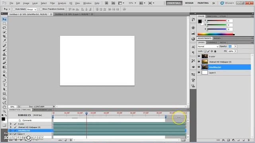
Task: Click Add layer style fx icon
Action: coord(224,140)
